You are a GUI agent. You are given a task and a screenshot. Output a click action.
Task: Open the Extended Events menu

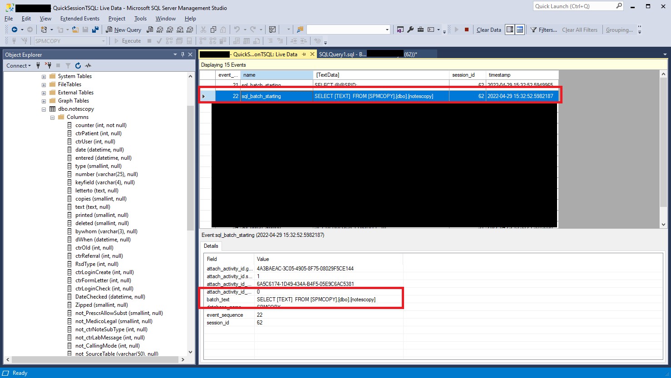click(79, 19)
